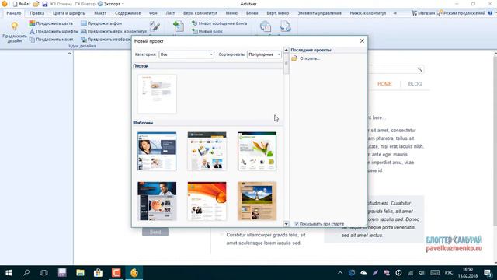The height and width of the screenshot is (280, 497).
Task: Click the Send button in preview
Action: pos(155,233)
